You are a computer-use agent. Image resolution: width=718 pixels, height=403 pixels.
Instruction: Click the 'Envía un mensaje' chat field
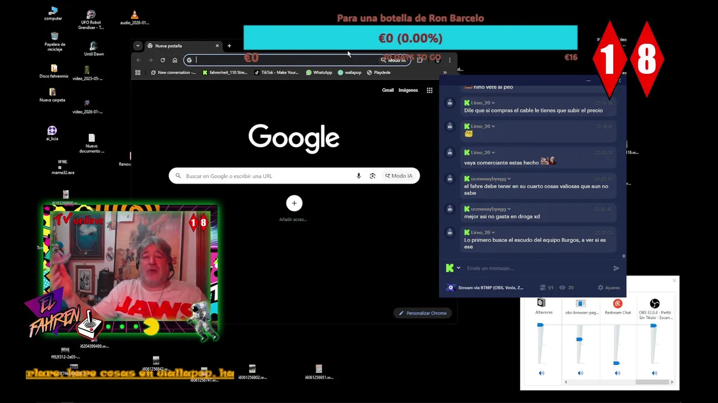(536, 268)
